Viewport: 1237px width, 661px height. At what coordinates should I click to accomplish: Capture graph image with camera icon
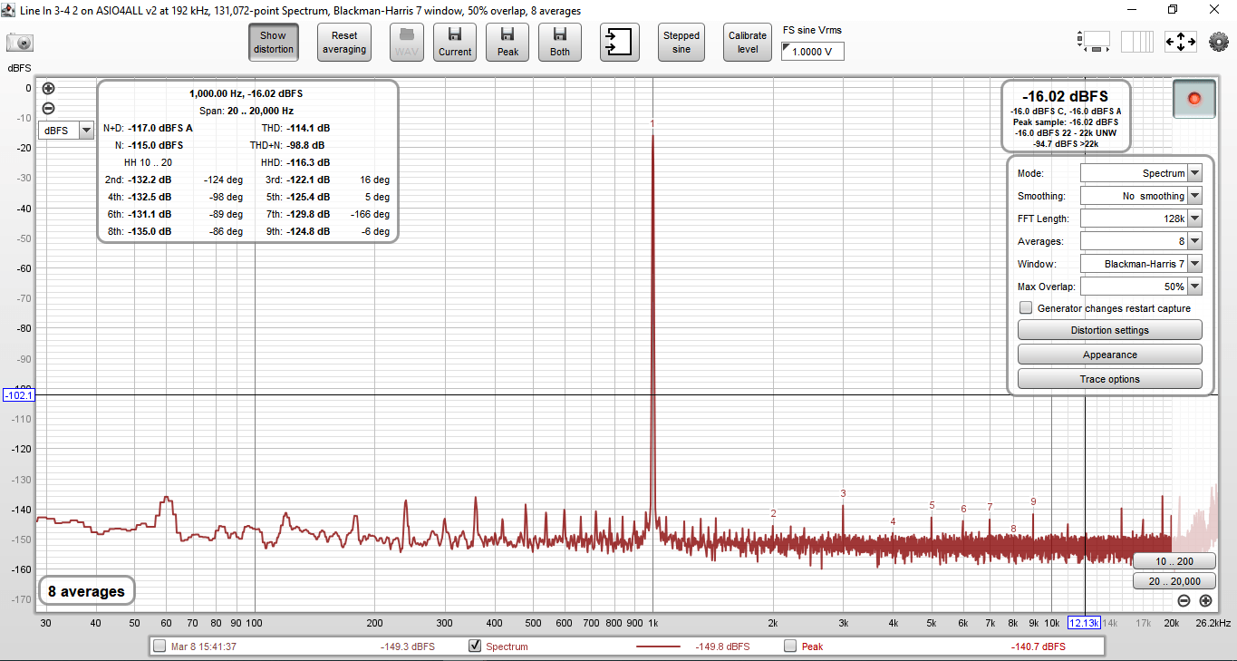point(20,42)
